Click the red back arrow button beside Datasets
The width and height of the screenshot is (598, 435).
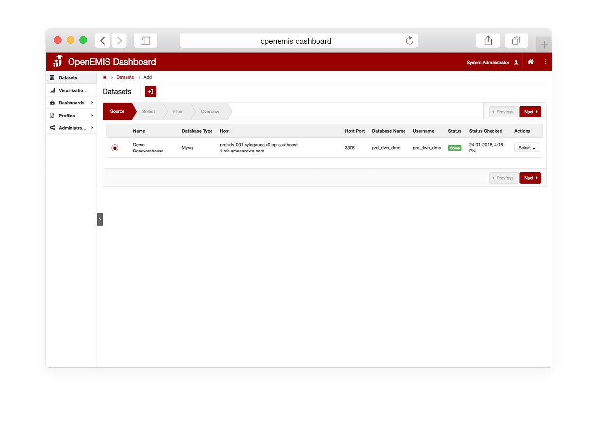click(x=151, y=91)
